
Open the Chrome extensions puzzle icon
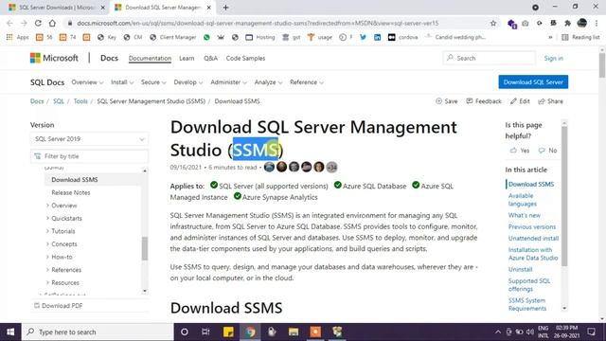567,23
